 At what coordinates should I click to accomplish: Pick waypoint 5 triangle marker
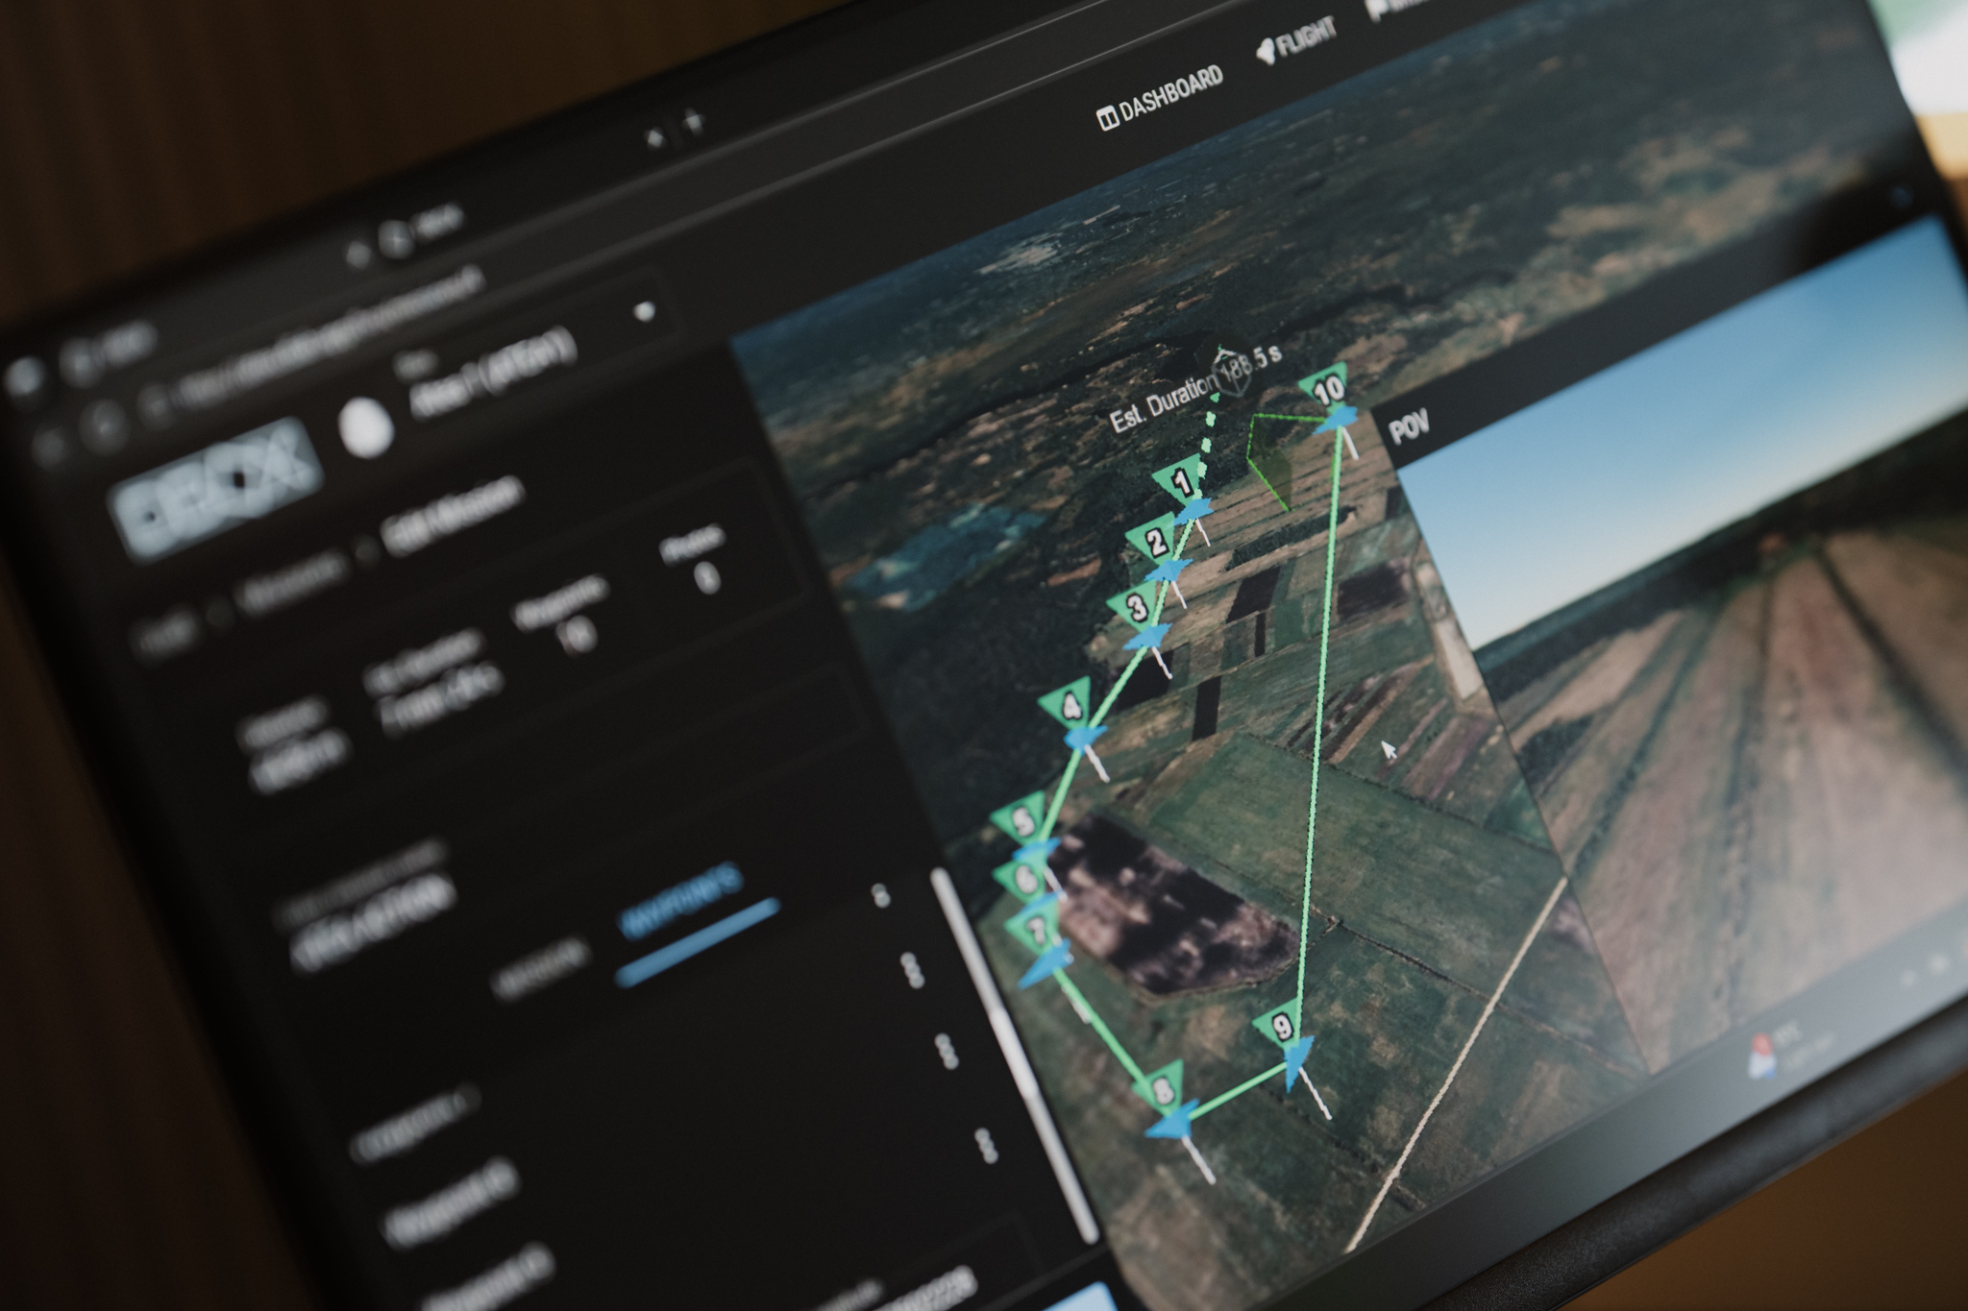1022,821
